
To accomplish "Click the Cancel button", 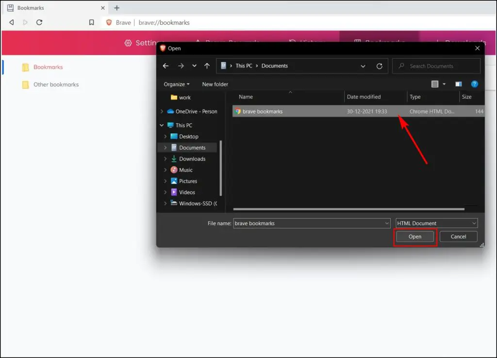I will point(458,237).
